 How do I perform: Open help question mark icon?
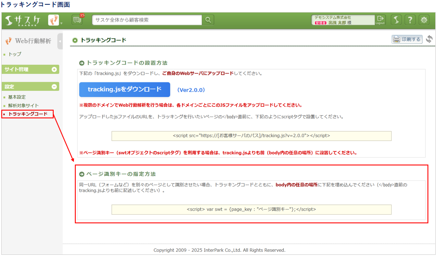[410, 20]
